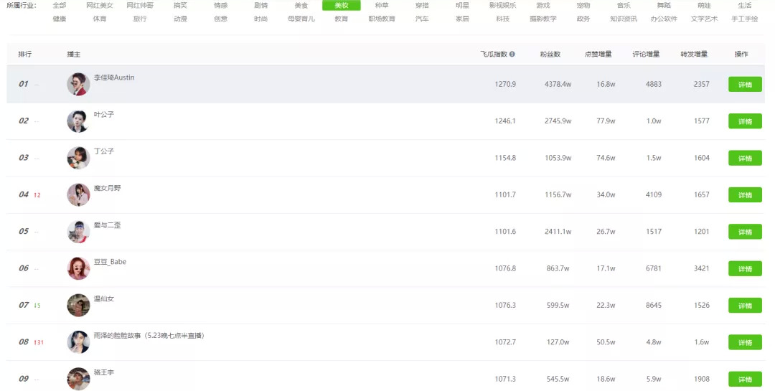Open 李佳琦Austin's avatar thumbnail
The image size is (775, 391).
tap(78, 84)
